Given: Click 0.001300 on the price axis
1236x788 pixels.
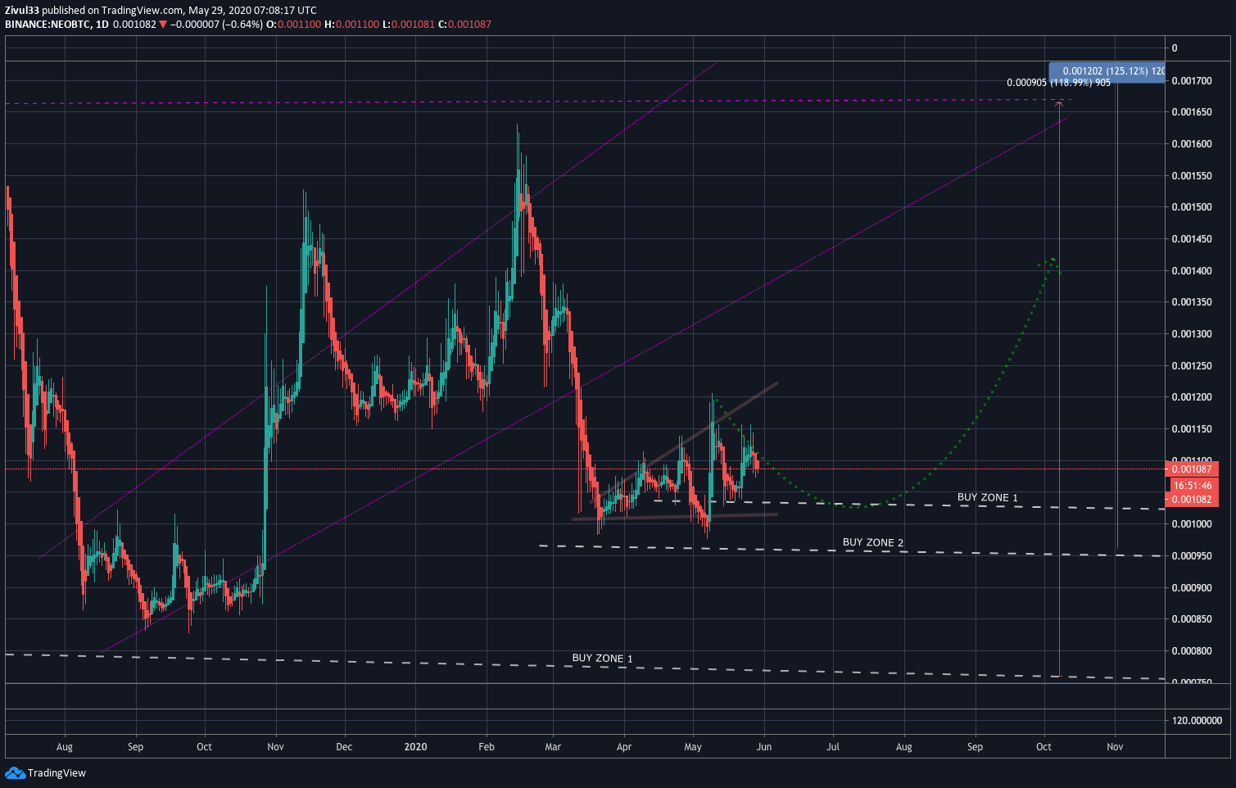Looking at the screenshot, I should pos(1192,334).
